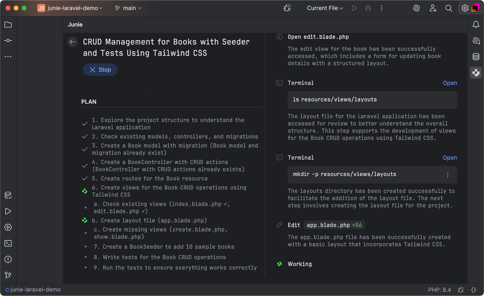Open app.blade.php edited file chip
The height and width of the screenshot is (296, 484).
tap(334, 225)
